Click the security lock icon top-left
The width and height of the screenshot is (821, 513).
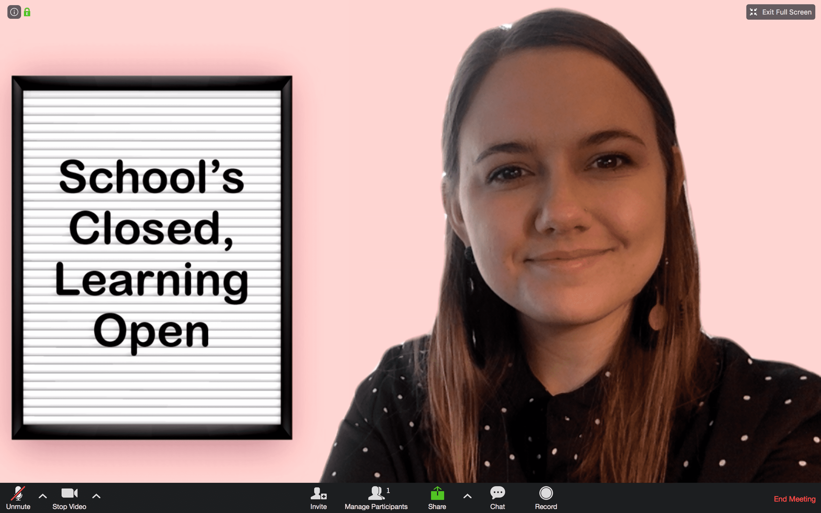point(27,12)
